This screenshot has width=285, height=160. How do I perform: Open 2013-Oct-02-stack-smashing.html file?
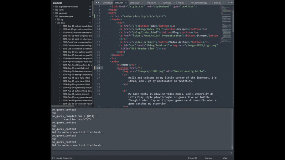pos(77,42)
